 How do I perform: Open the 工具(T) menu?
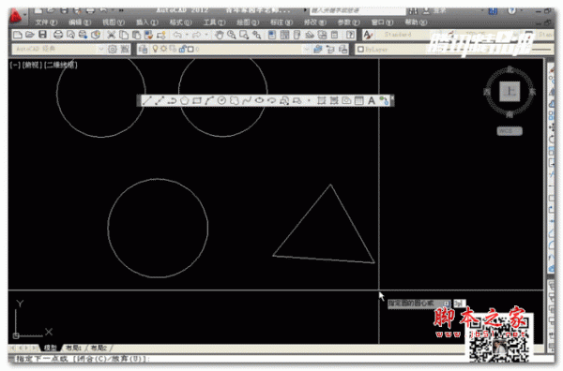coord(214,22)
